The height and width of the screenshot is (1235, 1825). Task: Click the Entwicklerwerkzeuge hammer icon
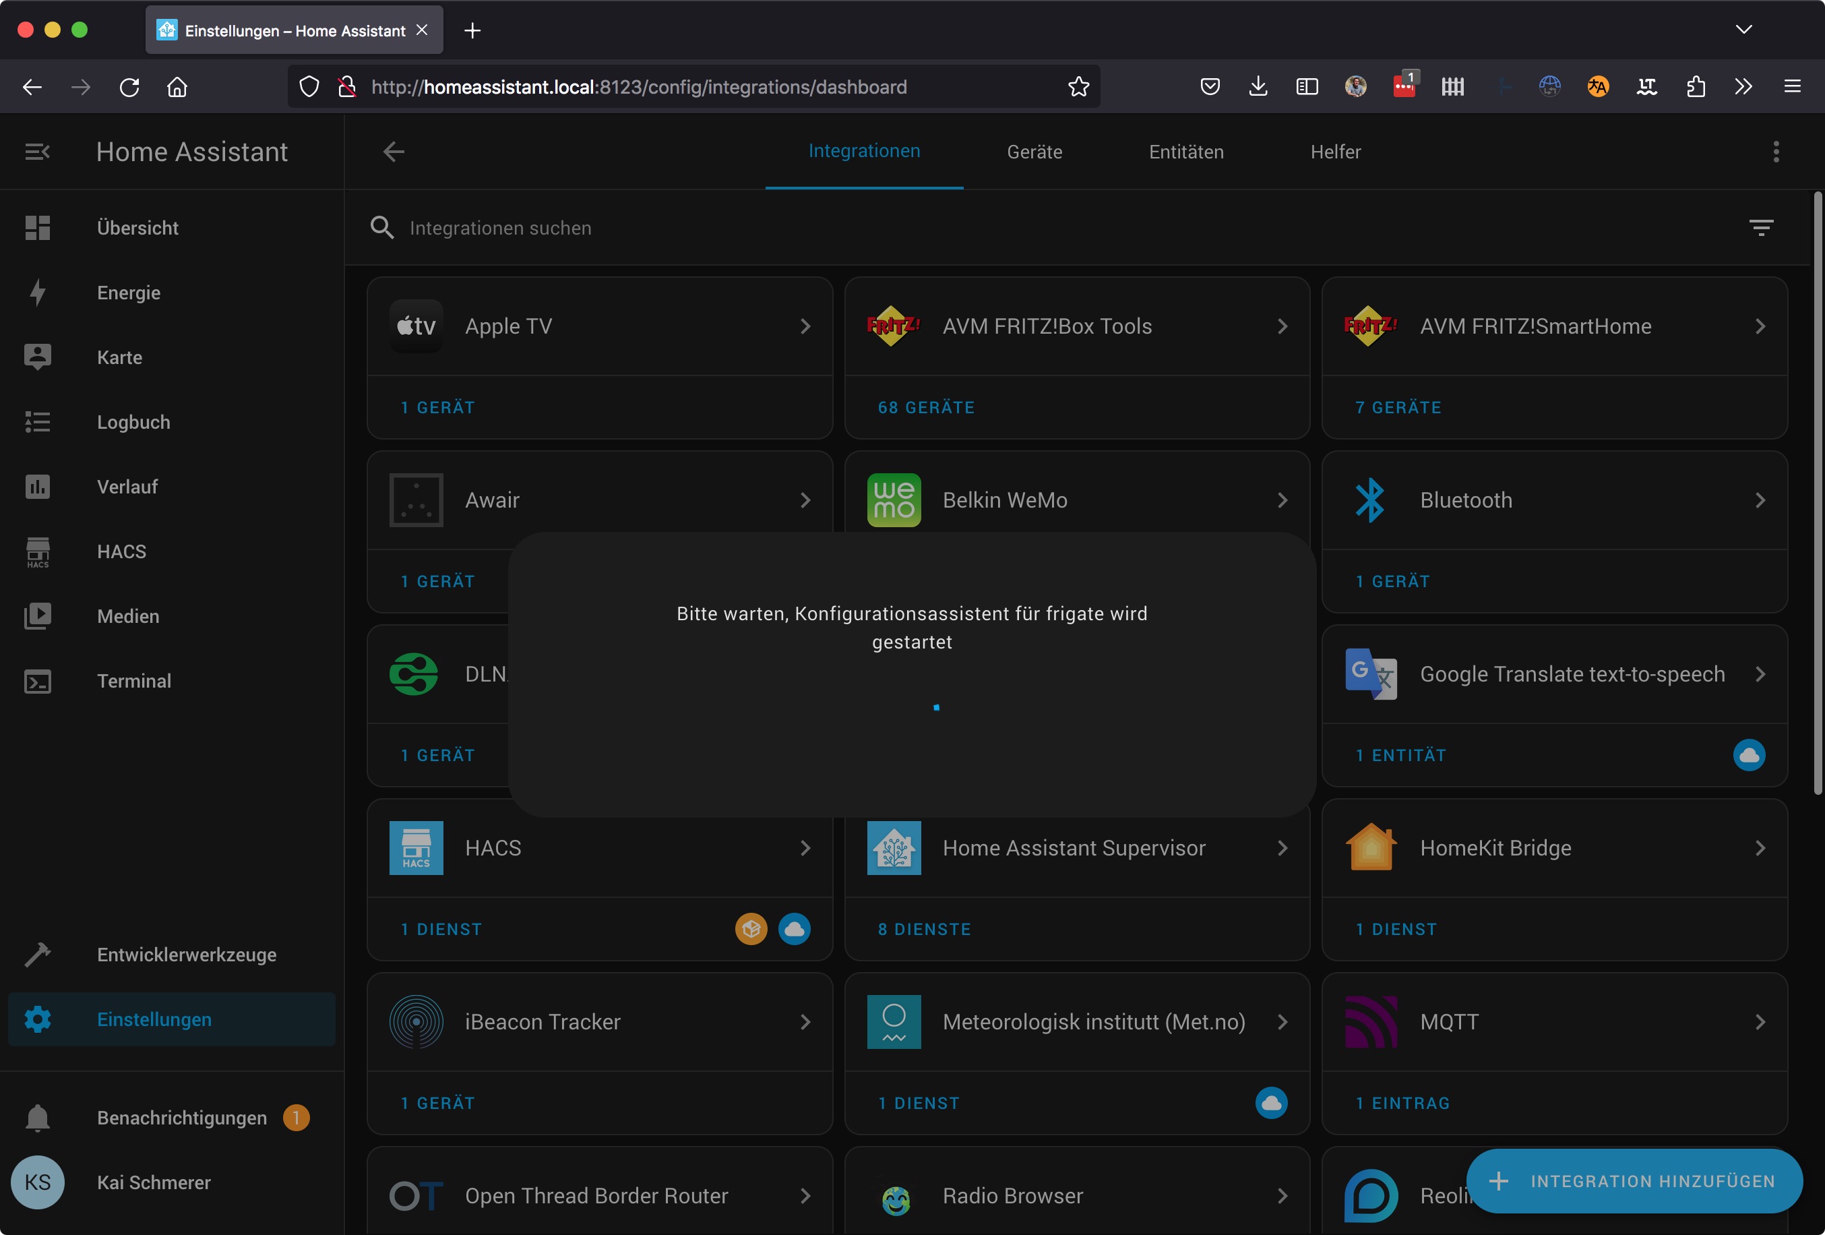(37, 955)
